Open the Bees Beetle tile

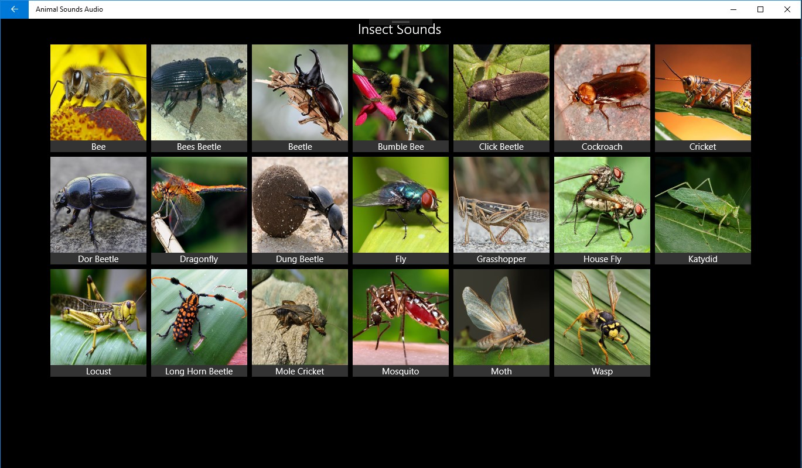(x=199, y=98)
